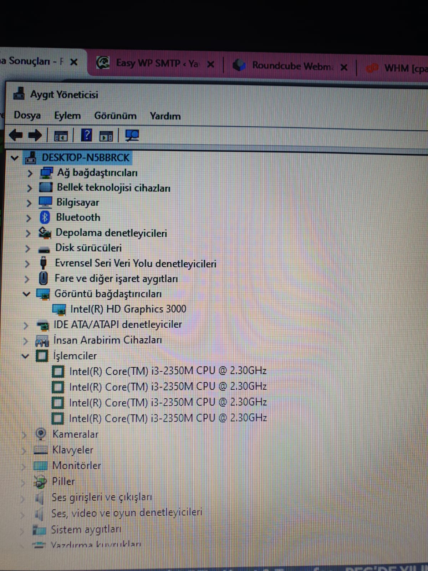
Task: Click the Evrensel Seri Veri Yolu USB icon
Action: [43, 263]
